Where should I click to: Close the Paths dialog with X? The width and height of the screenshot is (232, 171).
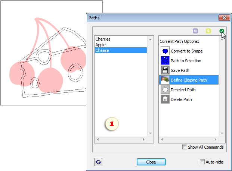pyautogui.click(x=224, y=18)
